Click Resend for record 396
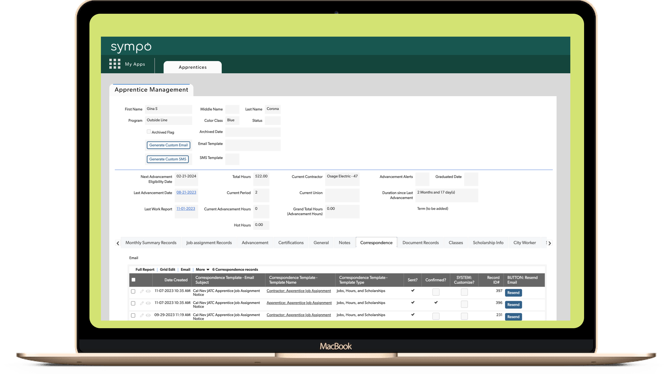Screen dimensions: 672x374 pos(513,305)
